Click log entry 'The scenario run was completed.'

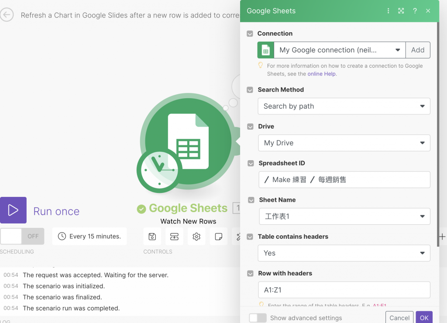click(71, 308)
